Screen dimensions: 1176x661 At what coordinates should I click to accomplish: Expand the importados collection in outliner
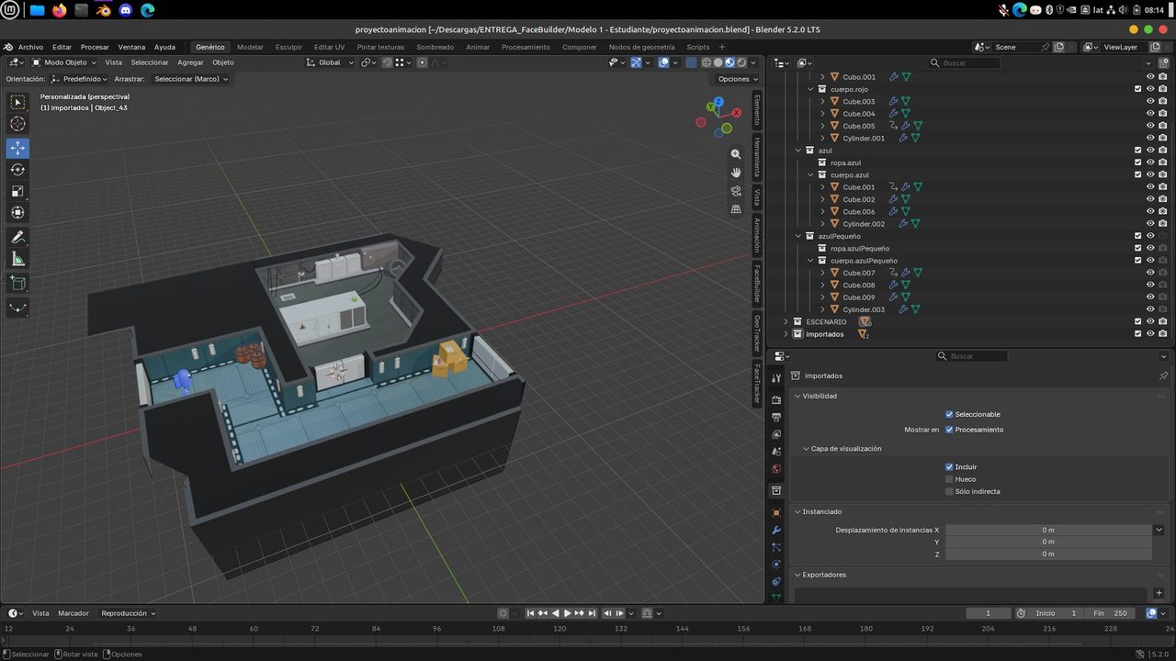786,334
